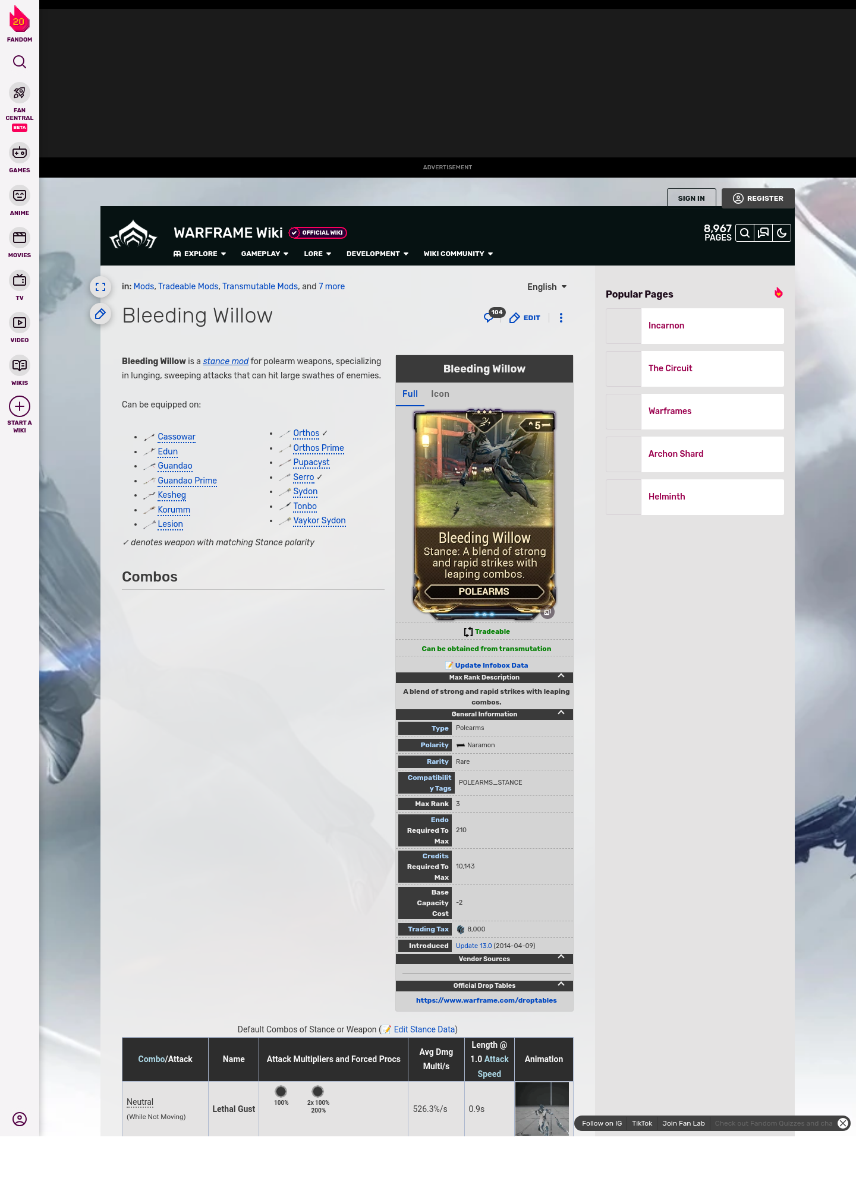Open the Orthos Prime weapon link

coord(319,448)
